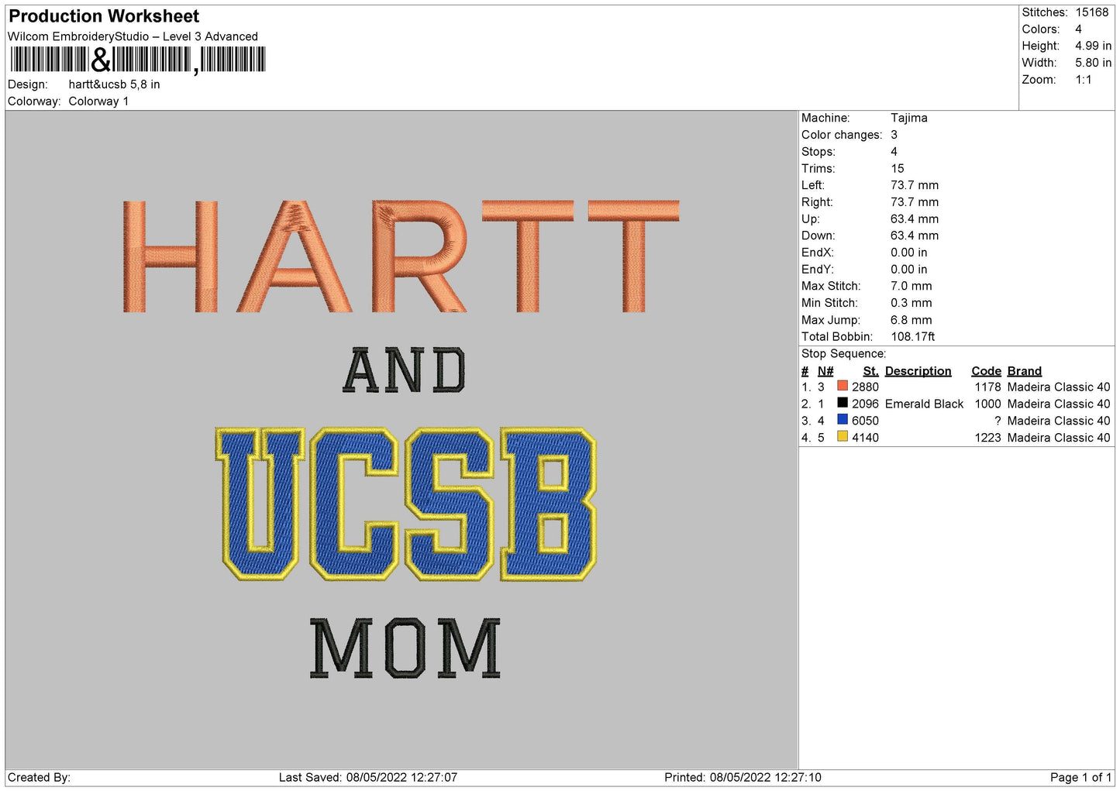Click the MOM lettering in the design
The height and width of the screenshot is (791, 1120).
[x=405, y=648]
